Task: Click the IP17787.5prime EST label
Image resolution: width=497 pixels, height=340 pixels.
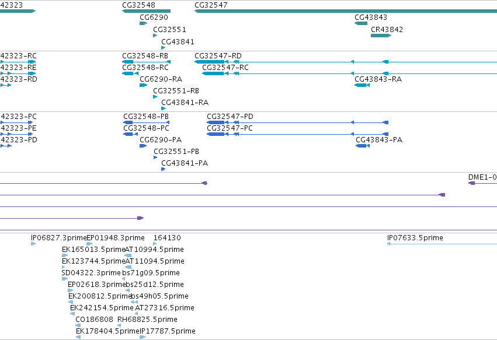Action: [168, 331]
